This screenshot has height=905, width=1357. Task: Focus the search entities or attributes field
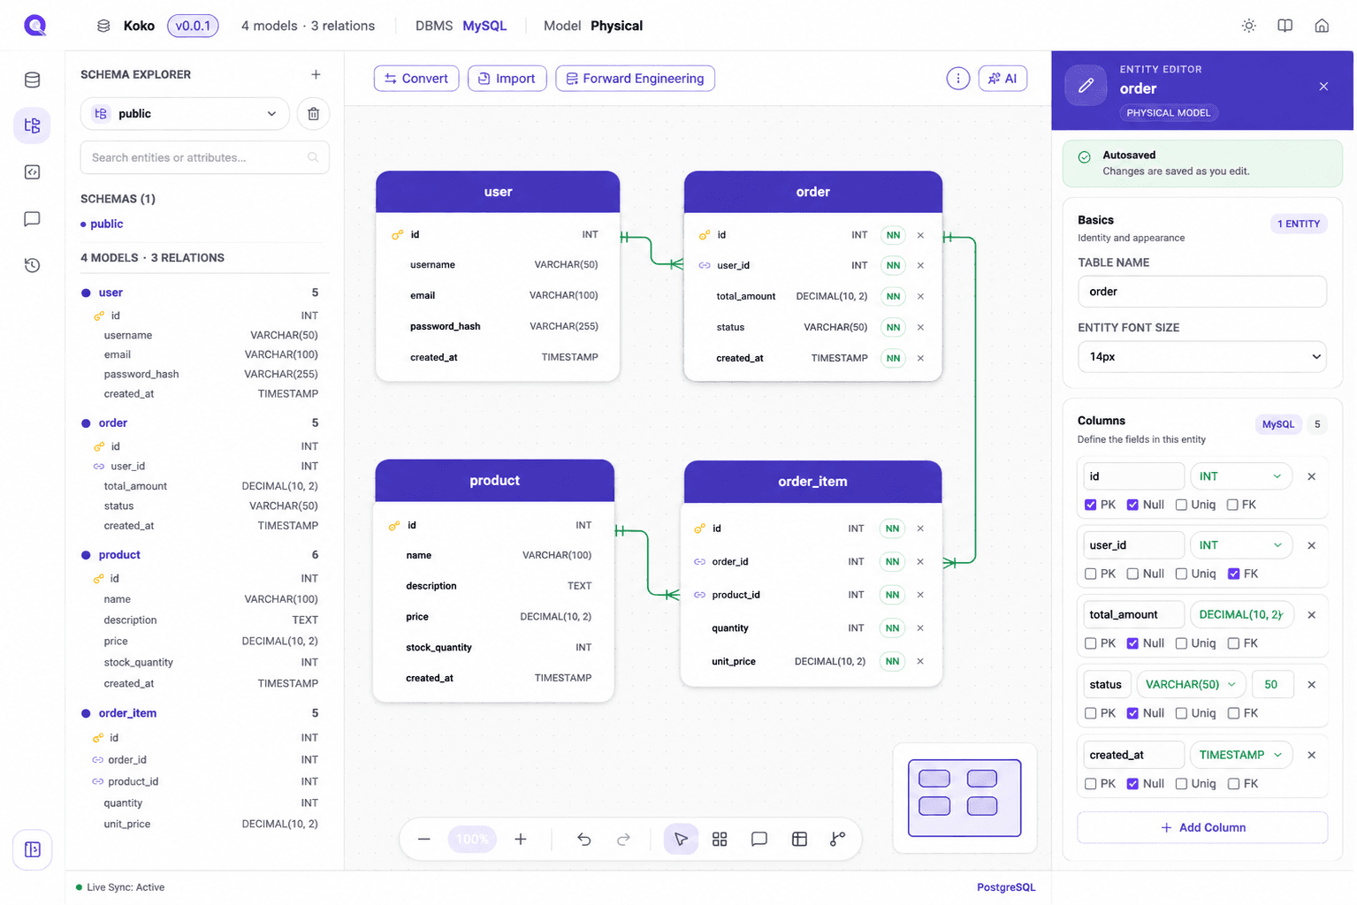pyautogui.click(x=205, y=157)
